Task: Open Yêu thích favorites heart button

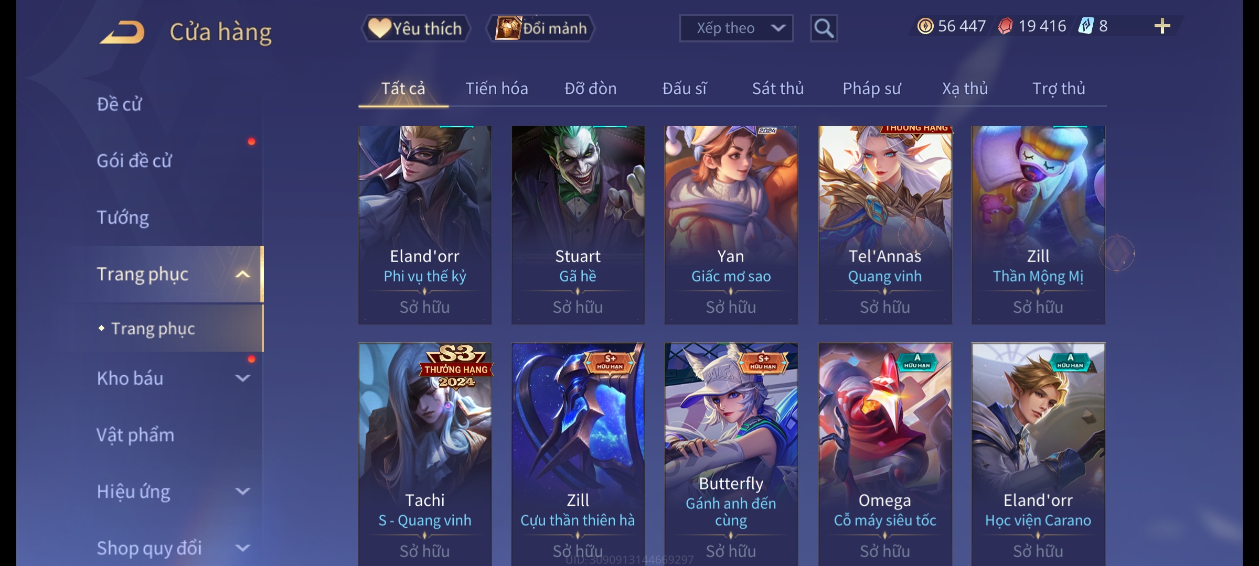Action: 415,28
